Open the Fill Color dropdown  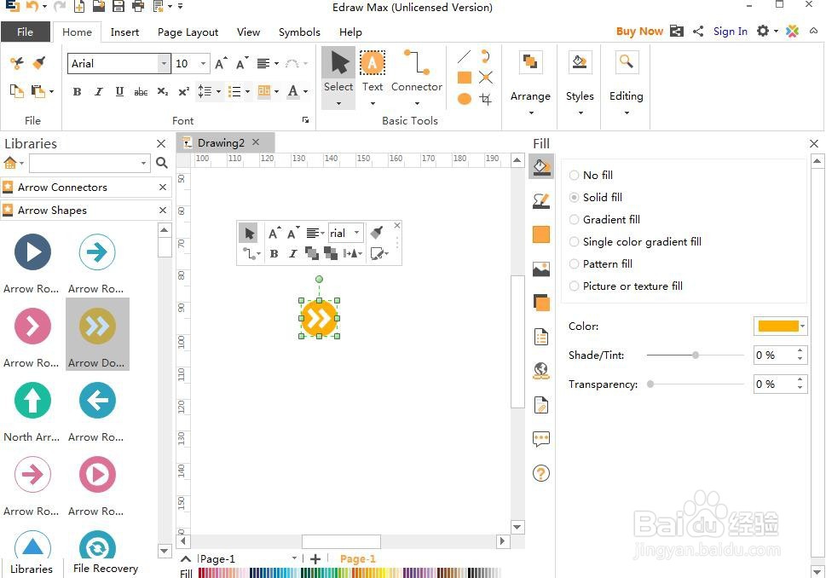point(802,327)
